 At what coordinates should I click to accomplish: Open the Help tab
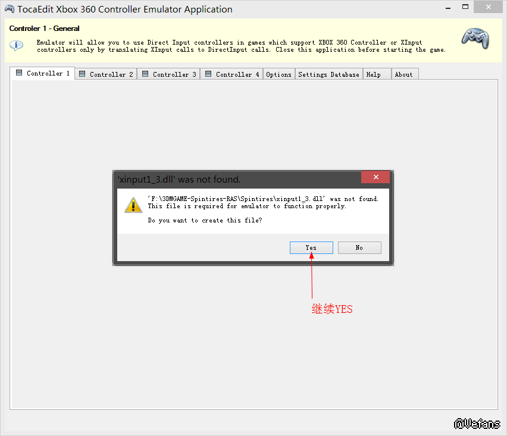(x=377, y=74)
